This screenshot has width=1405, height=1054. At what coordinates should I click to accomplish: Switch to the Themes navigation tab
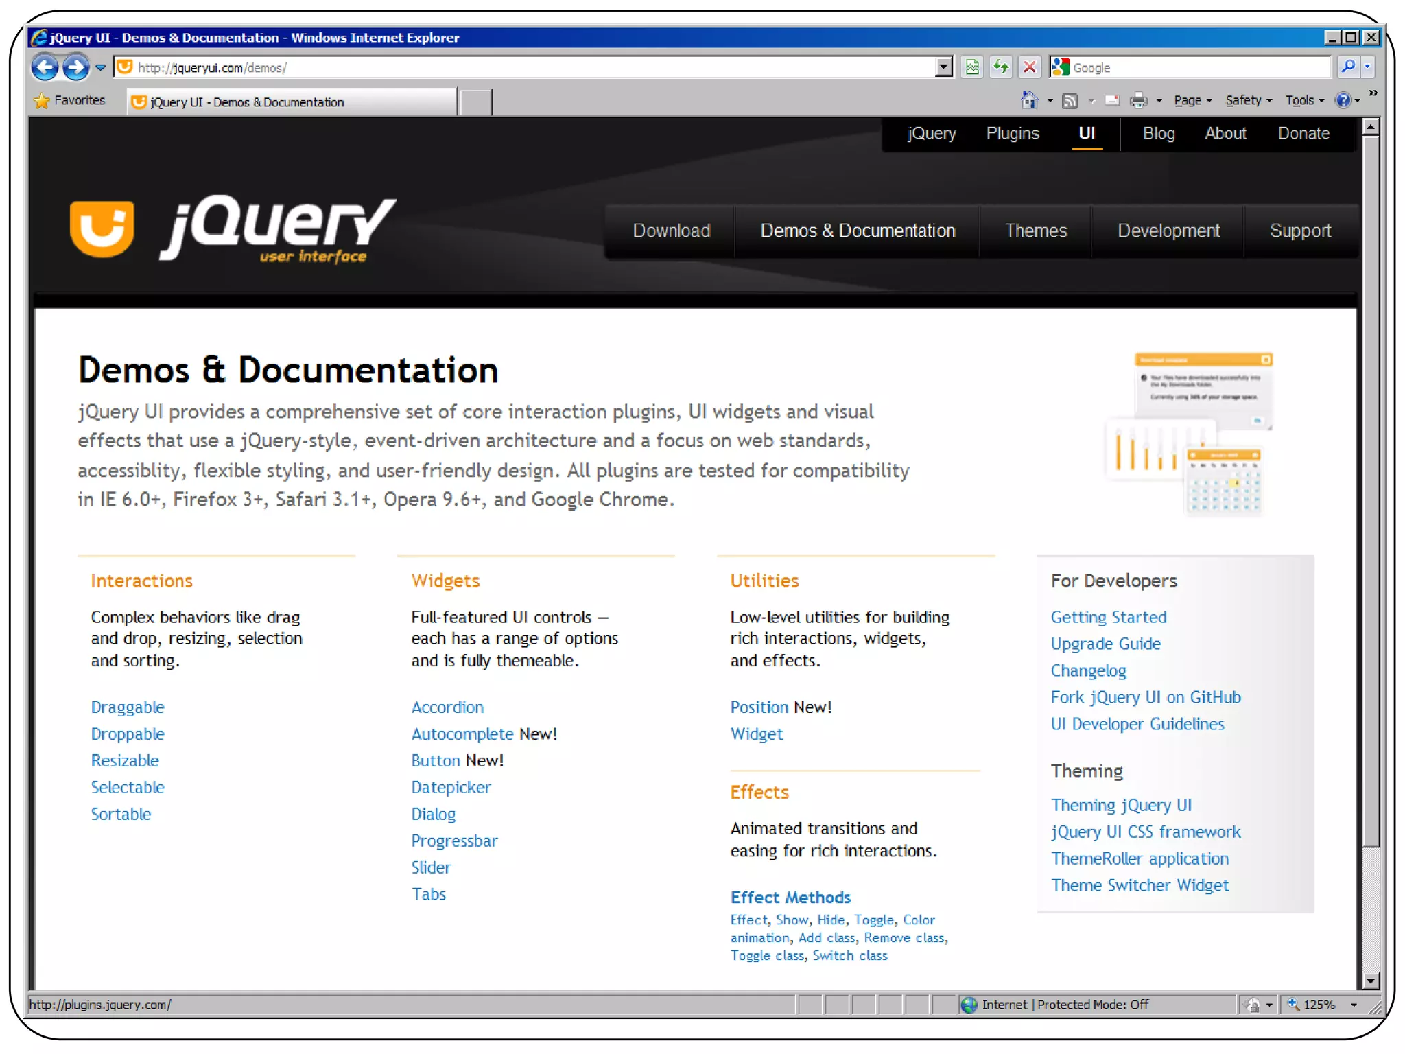[1035, 231]
